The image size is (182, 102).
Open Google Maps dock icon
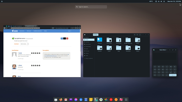(101, 100)
